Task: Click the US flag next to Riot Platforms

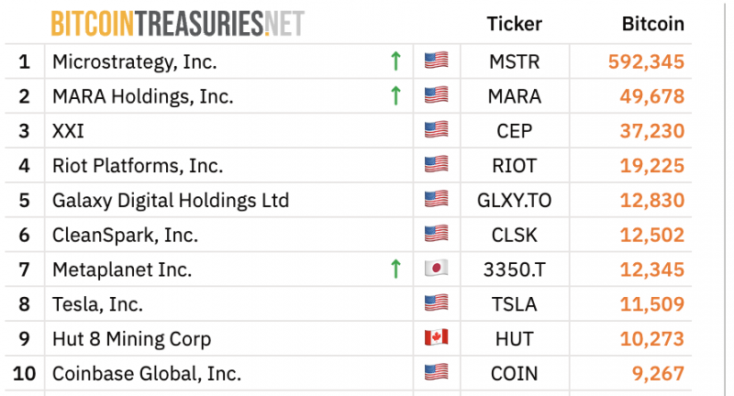Action: pos(437,164)
